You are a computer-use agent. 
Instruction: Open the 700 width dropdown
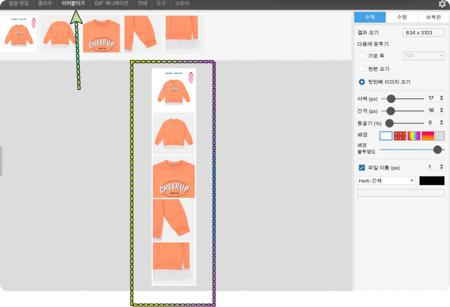424,56
